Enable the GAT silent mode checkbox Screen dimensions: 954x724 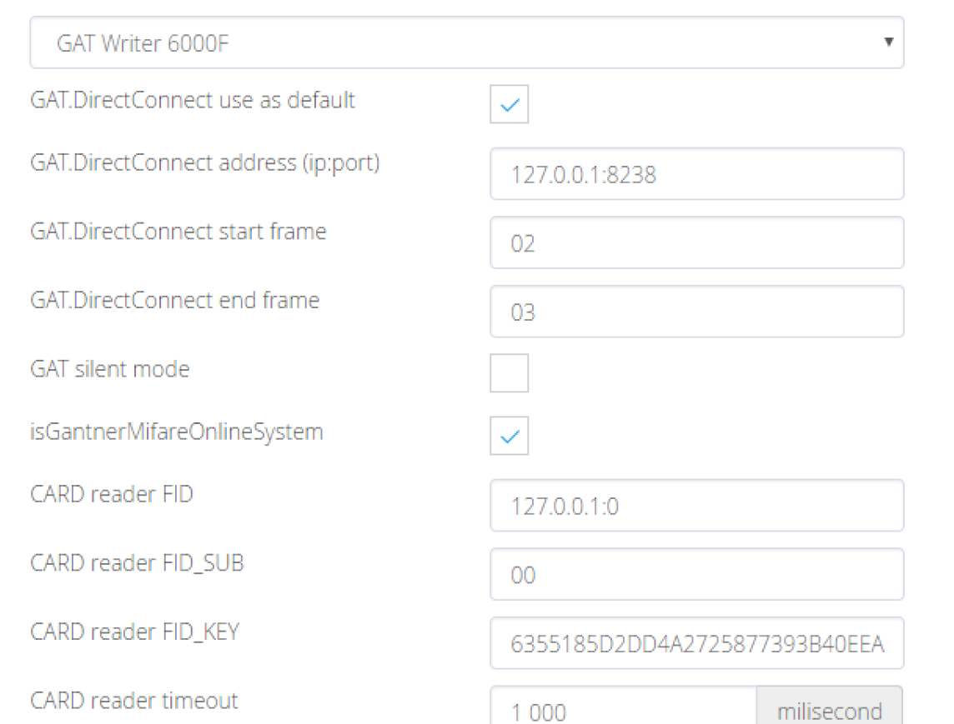tap(509, 372)
